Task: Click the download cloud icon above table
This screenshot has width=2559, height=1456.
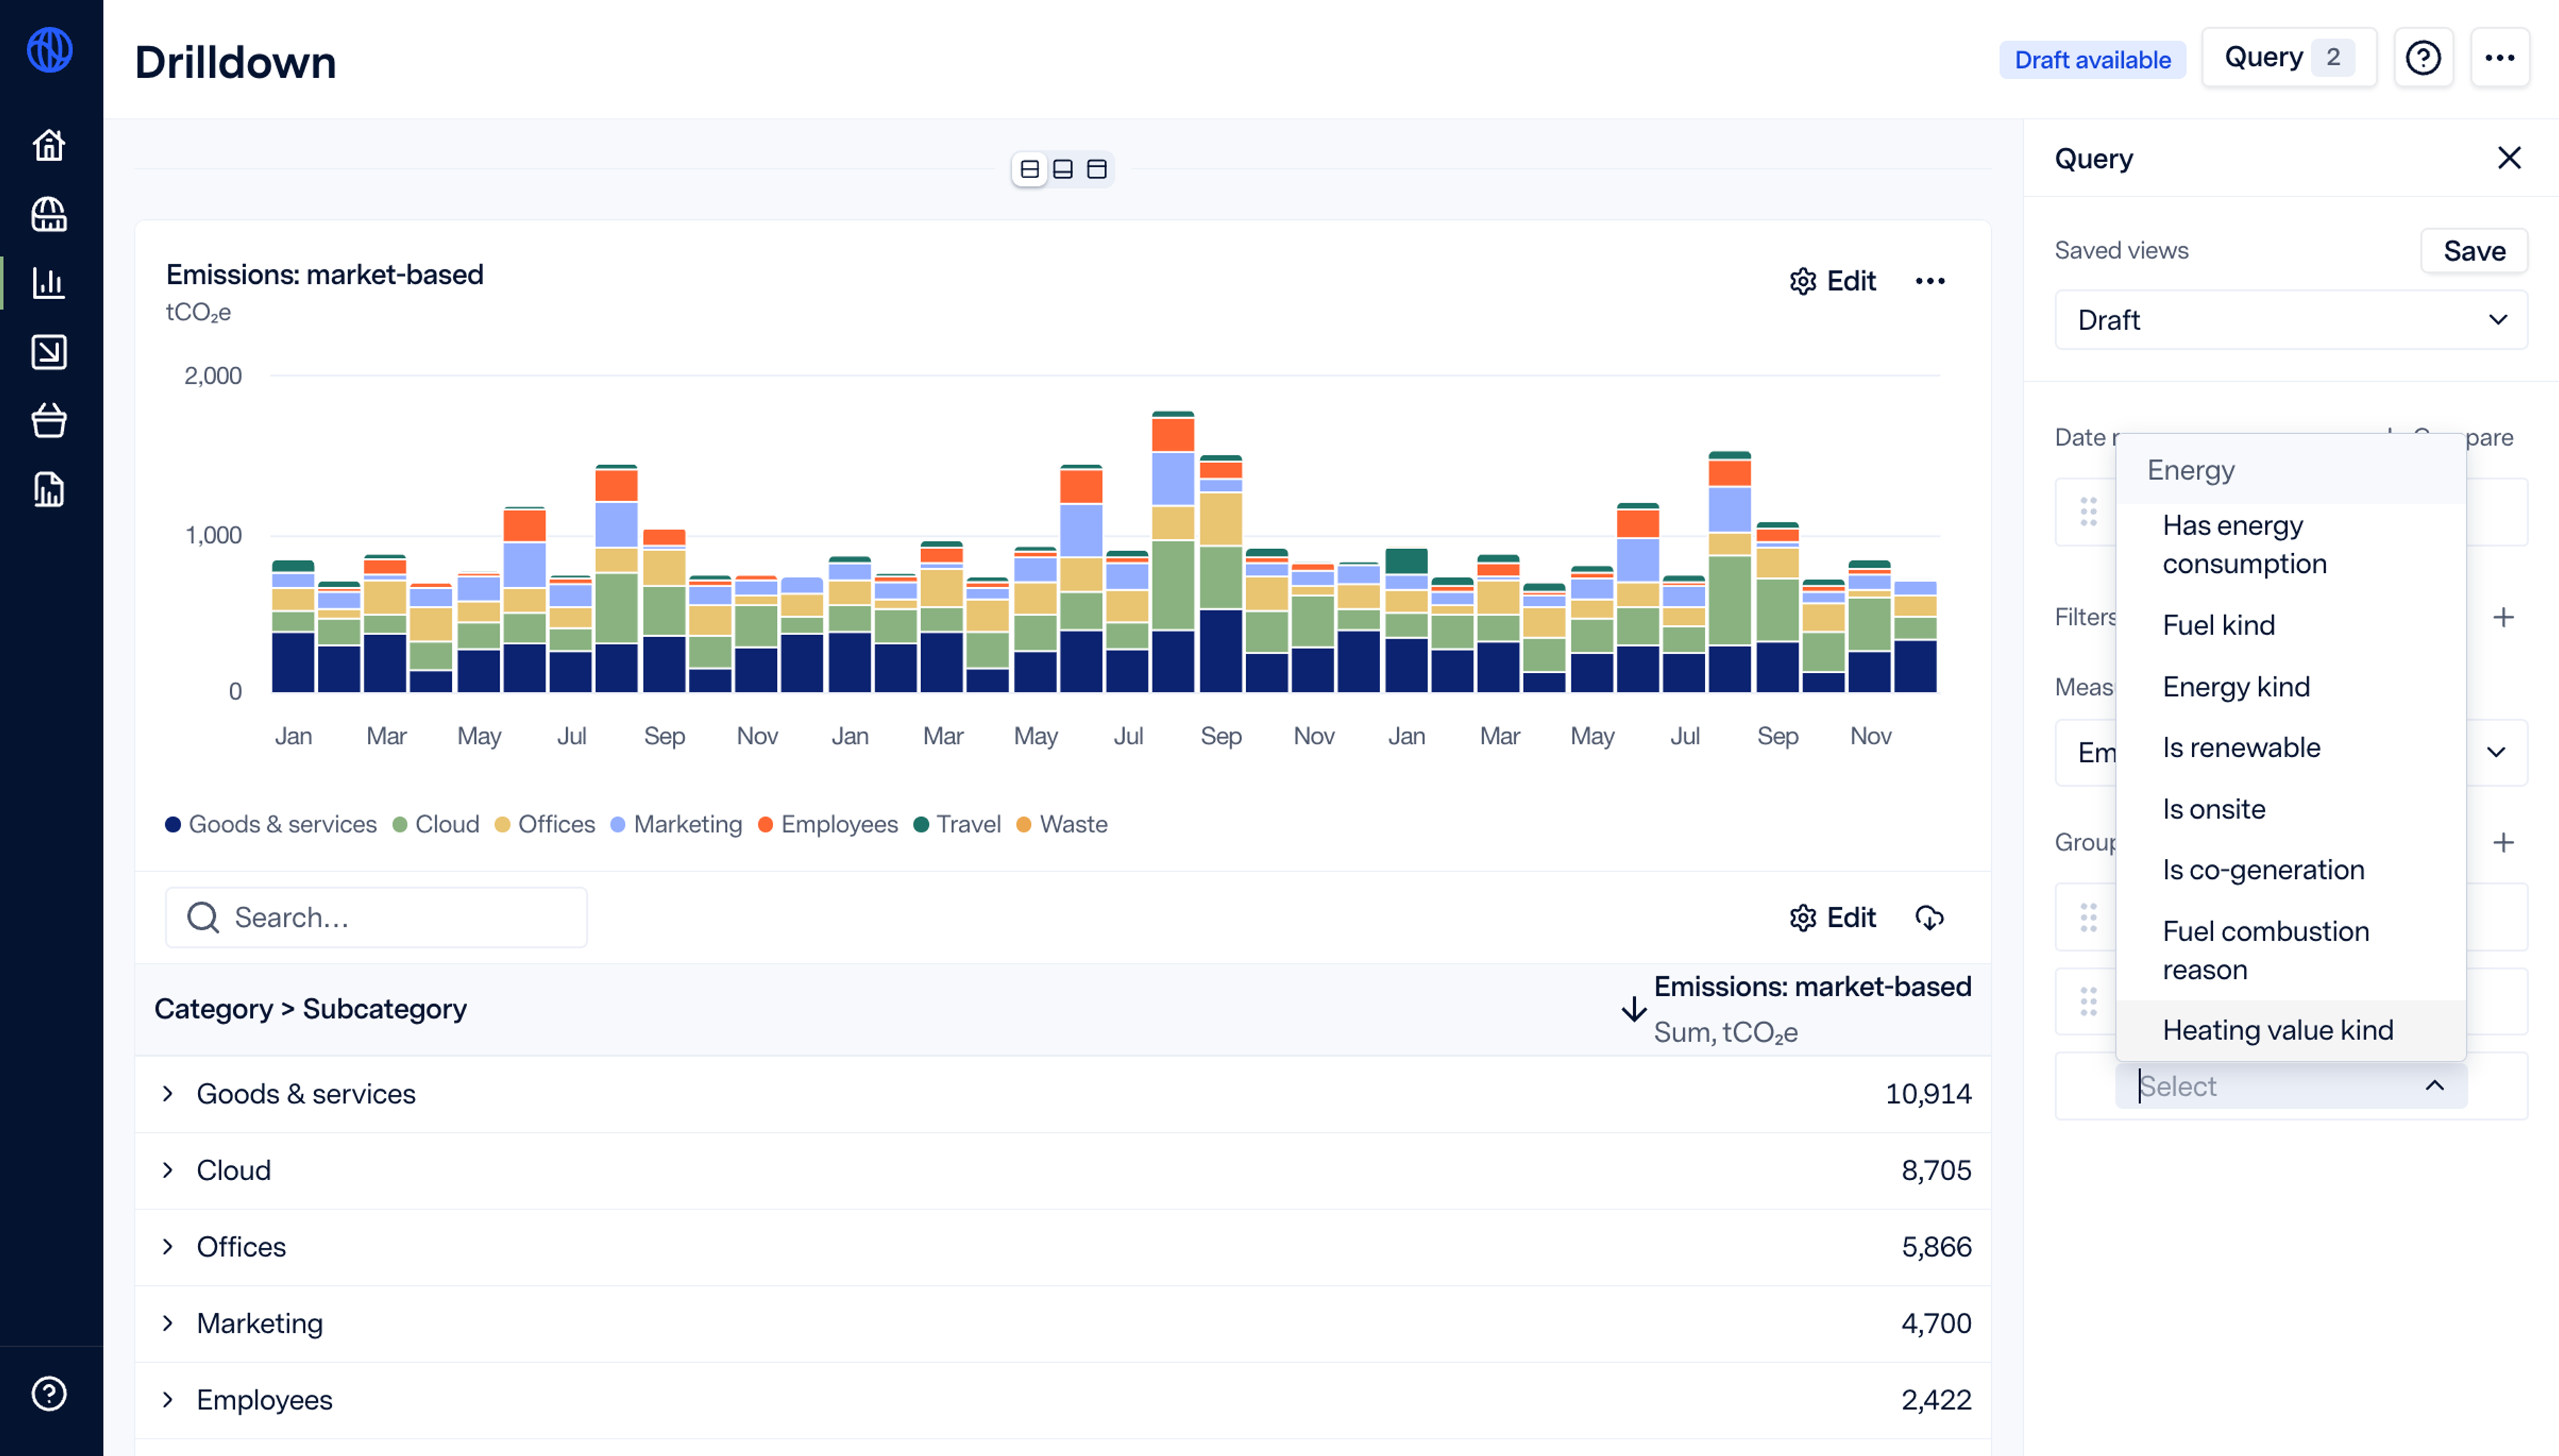Action: [1929, 917]
